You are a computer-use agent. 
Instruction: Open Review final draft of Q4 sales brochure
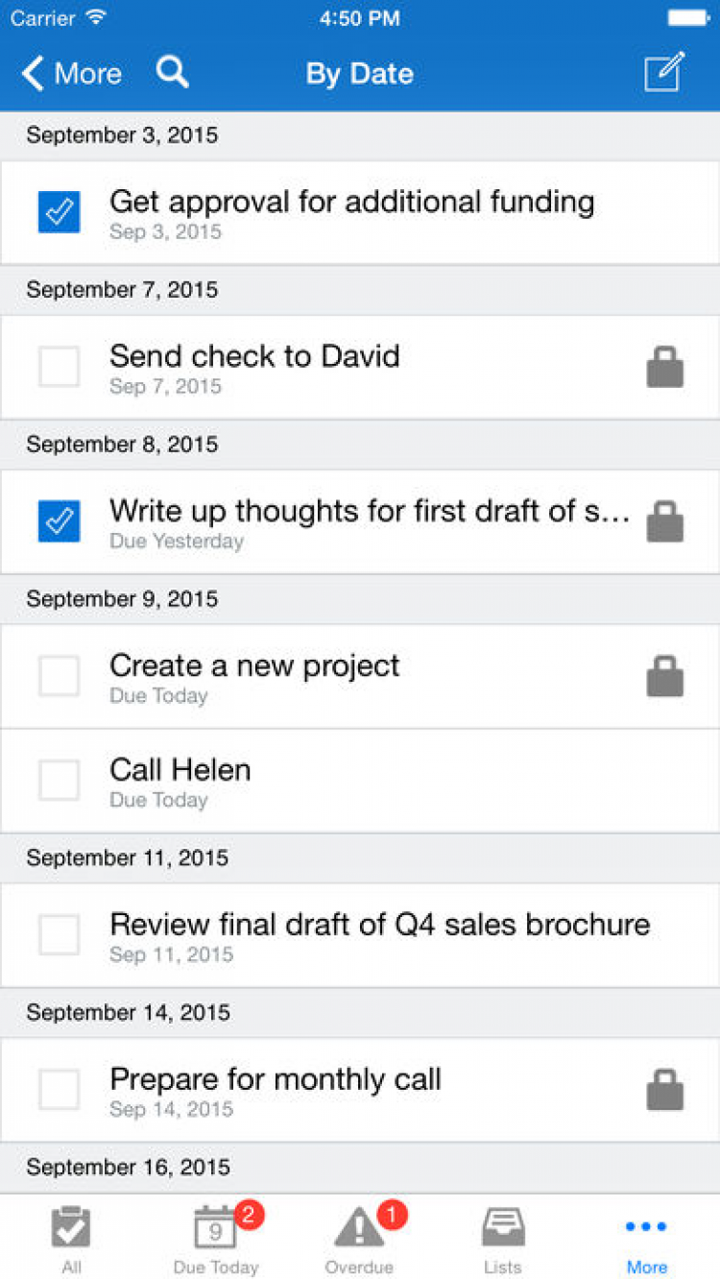tap(379, 926)
